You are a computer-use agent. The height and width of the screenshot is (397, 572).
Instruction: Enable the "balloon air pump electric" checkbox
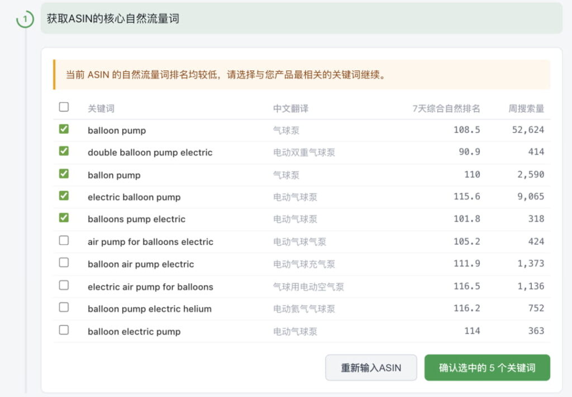[64, 264]
